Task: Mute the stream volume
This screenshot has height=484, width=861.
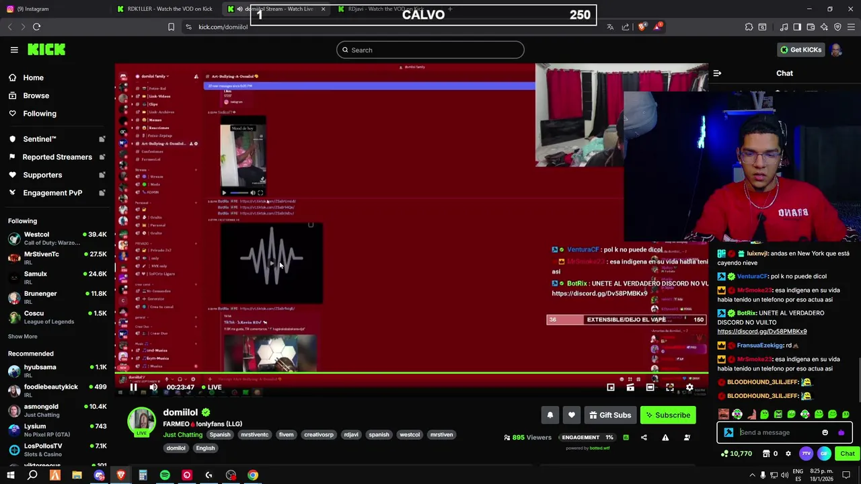Action: click(153, 387)
